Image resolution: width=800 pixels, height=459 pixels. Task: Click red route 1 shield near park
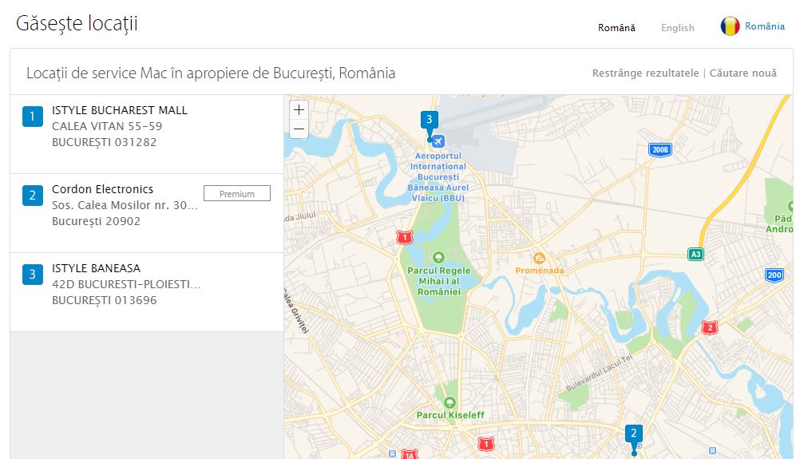[x=405, y=238]
